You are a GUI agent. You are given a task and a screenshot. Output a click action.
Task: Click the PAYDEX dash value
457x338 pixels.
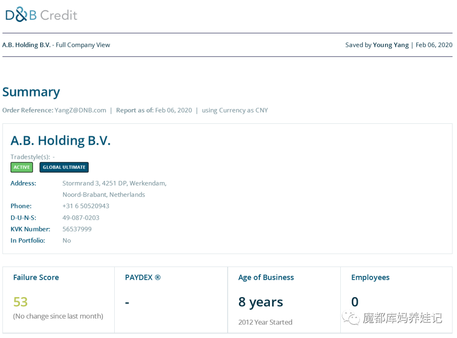pyautogui.click(x=127, y=303)
